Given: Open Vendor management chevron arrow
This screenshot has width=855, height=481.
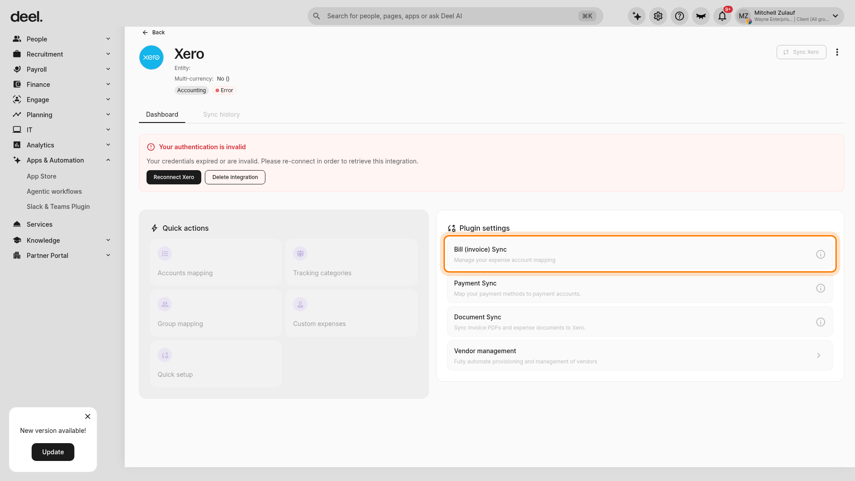Looking at the screenshot, I should pos(818,355).
